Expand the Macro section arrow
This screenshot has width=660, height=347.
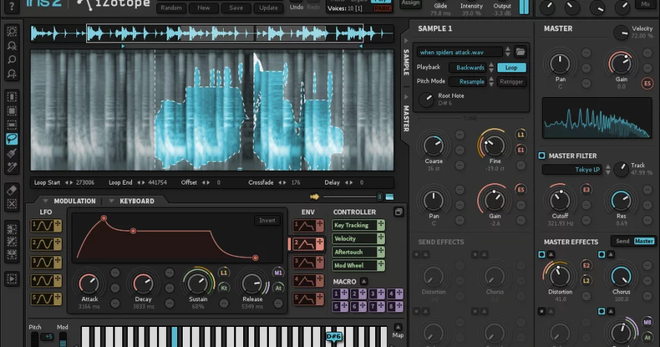[363, 281]
